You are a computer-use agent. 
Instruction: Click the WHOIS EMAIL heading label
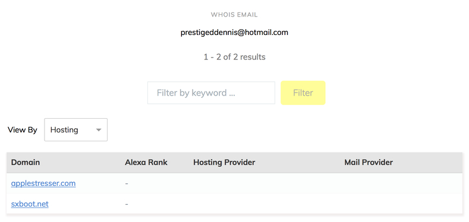tap(234, 15)
